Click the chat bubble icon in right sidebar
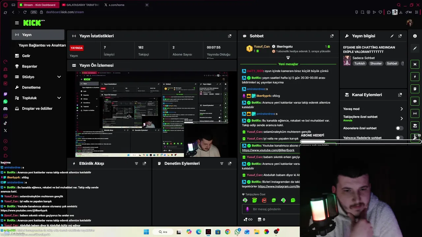 click(415, 101)
